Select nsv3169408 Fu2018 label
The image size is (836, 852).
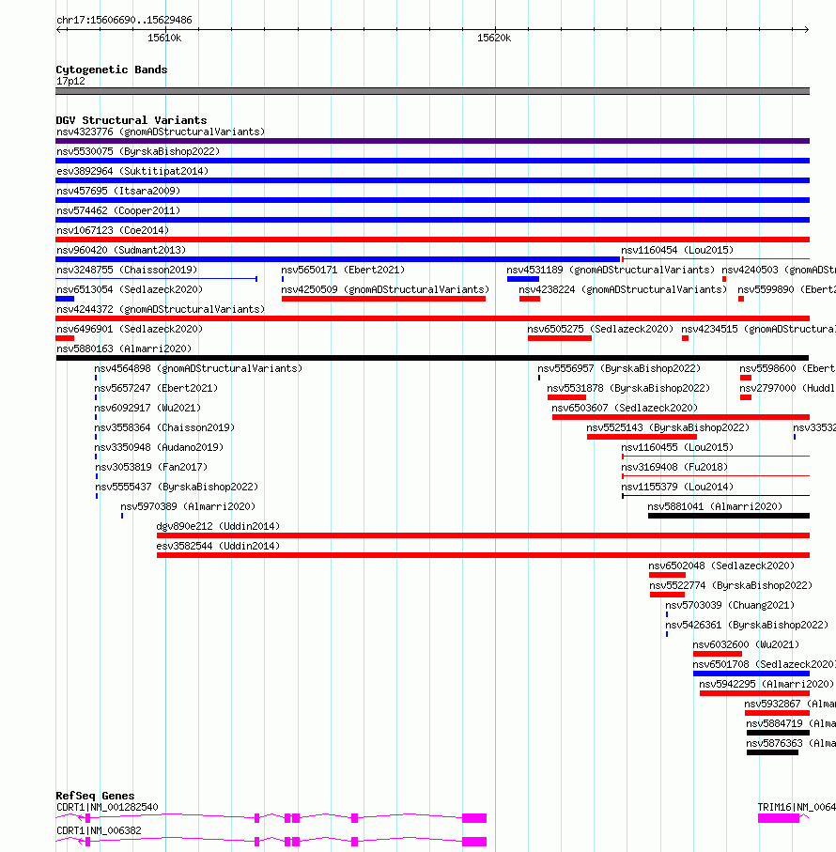click(674, 467)
